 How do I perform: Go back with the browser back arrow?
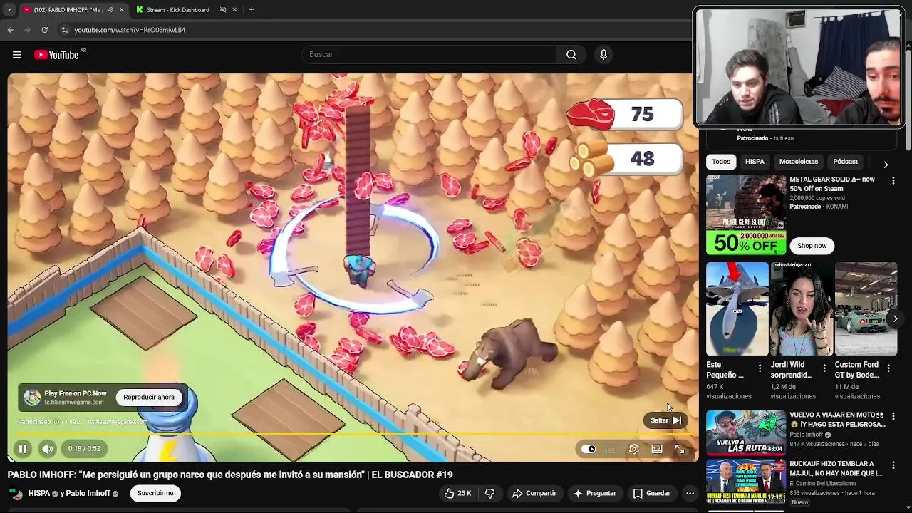10,30
